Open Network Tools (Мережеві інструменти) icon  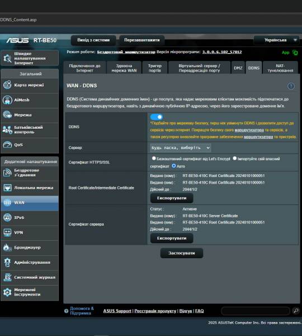[x=7, y=292]
